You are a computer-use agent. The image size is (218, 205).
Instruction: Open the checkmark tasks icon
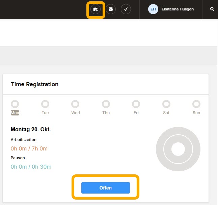(126, 9)
